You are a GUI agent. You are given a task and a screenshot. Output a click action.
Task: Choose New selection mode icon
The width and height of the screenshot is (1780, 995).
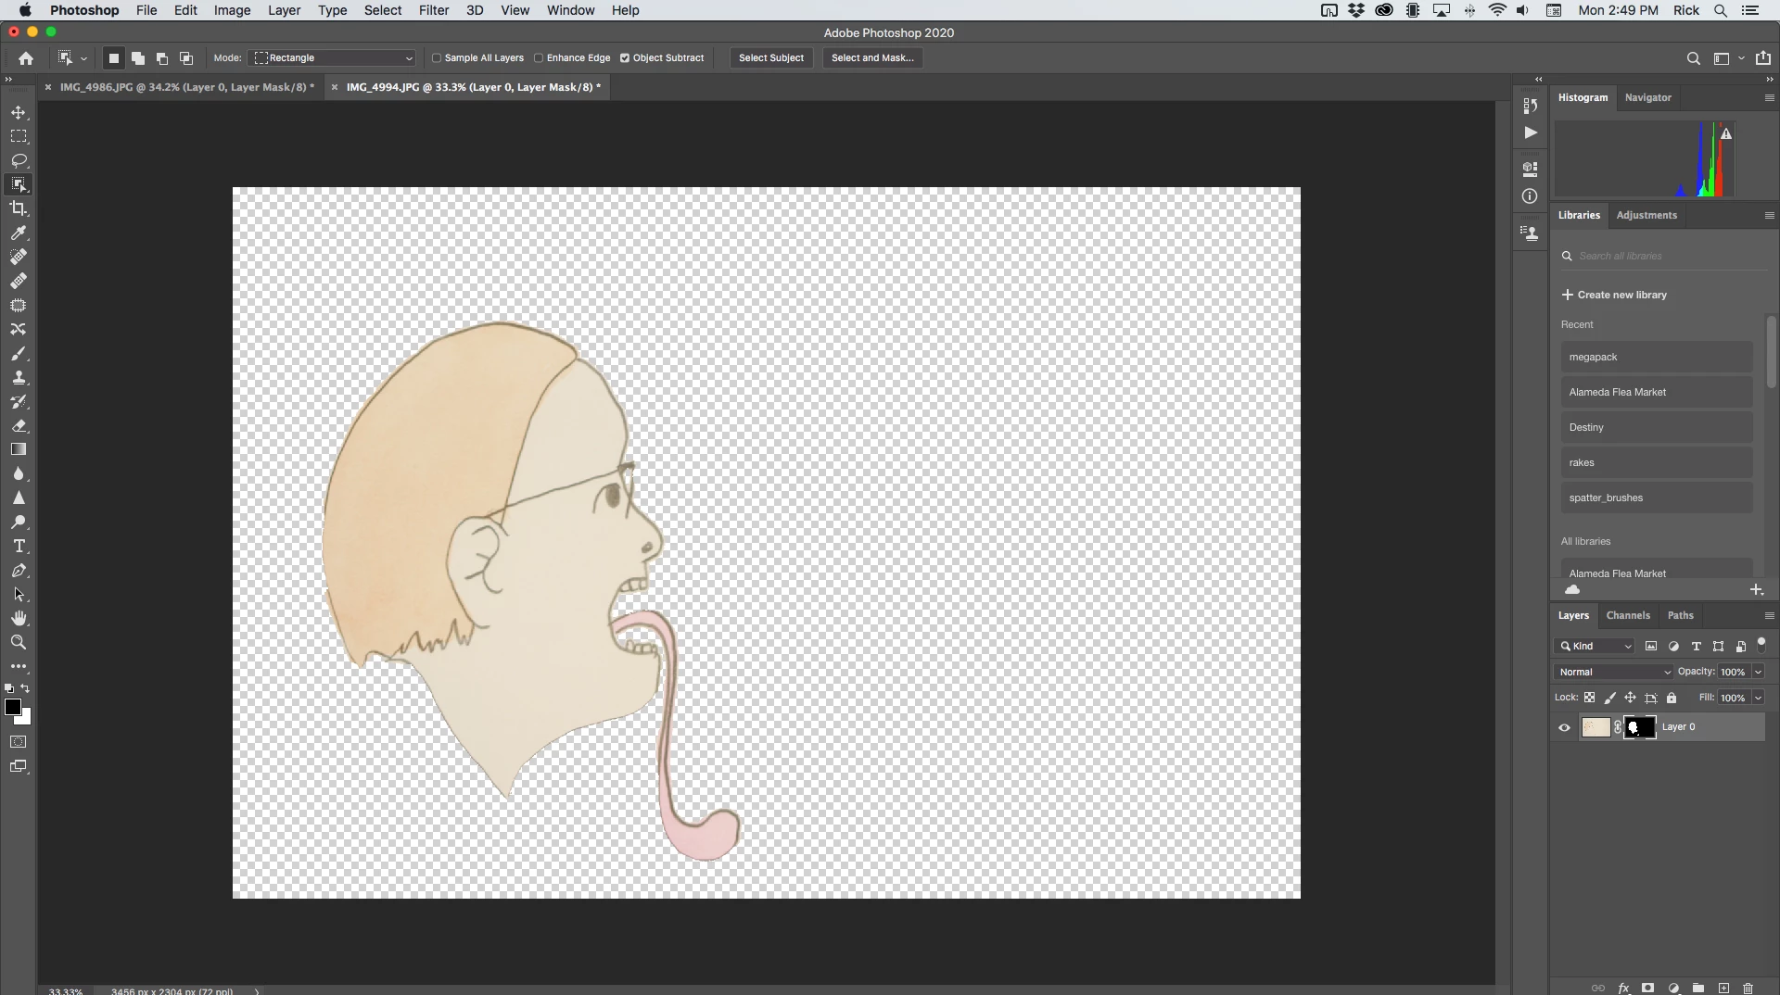(x=114, y=58)
